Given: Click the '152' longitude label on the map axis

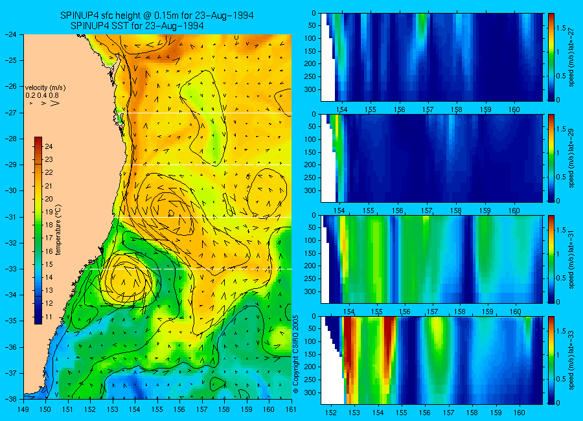Looking at the screenshot, I should point(90,409).
